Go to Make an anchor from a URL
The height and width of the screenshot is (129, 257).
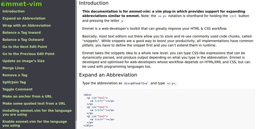[x=27, y=96]
